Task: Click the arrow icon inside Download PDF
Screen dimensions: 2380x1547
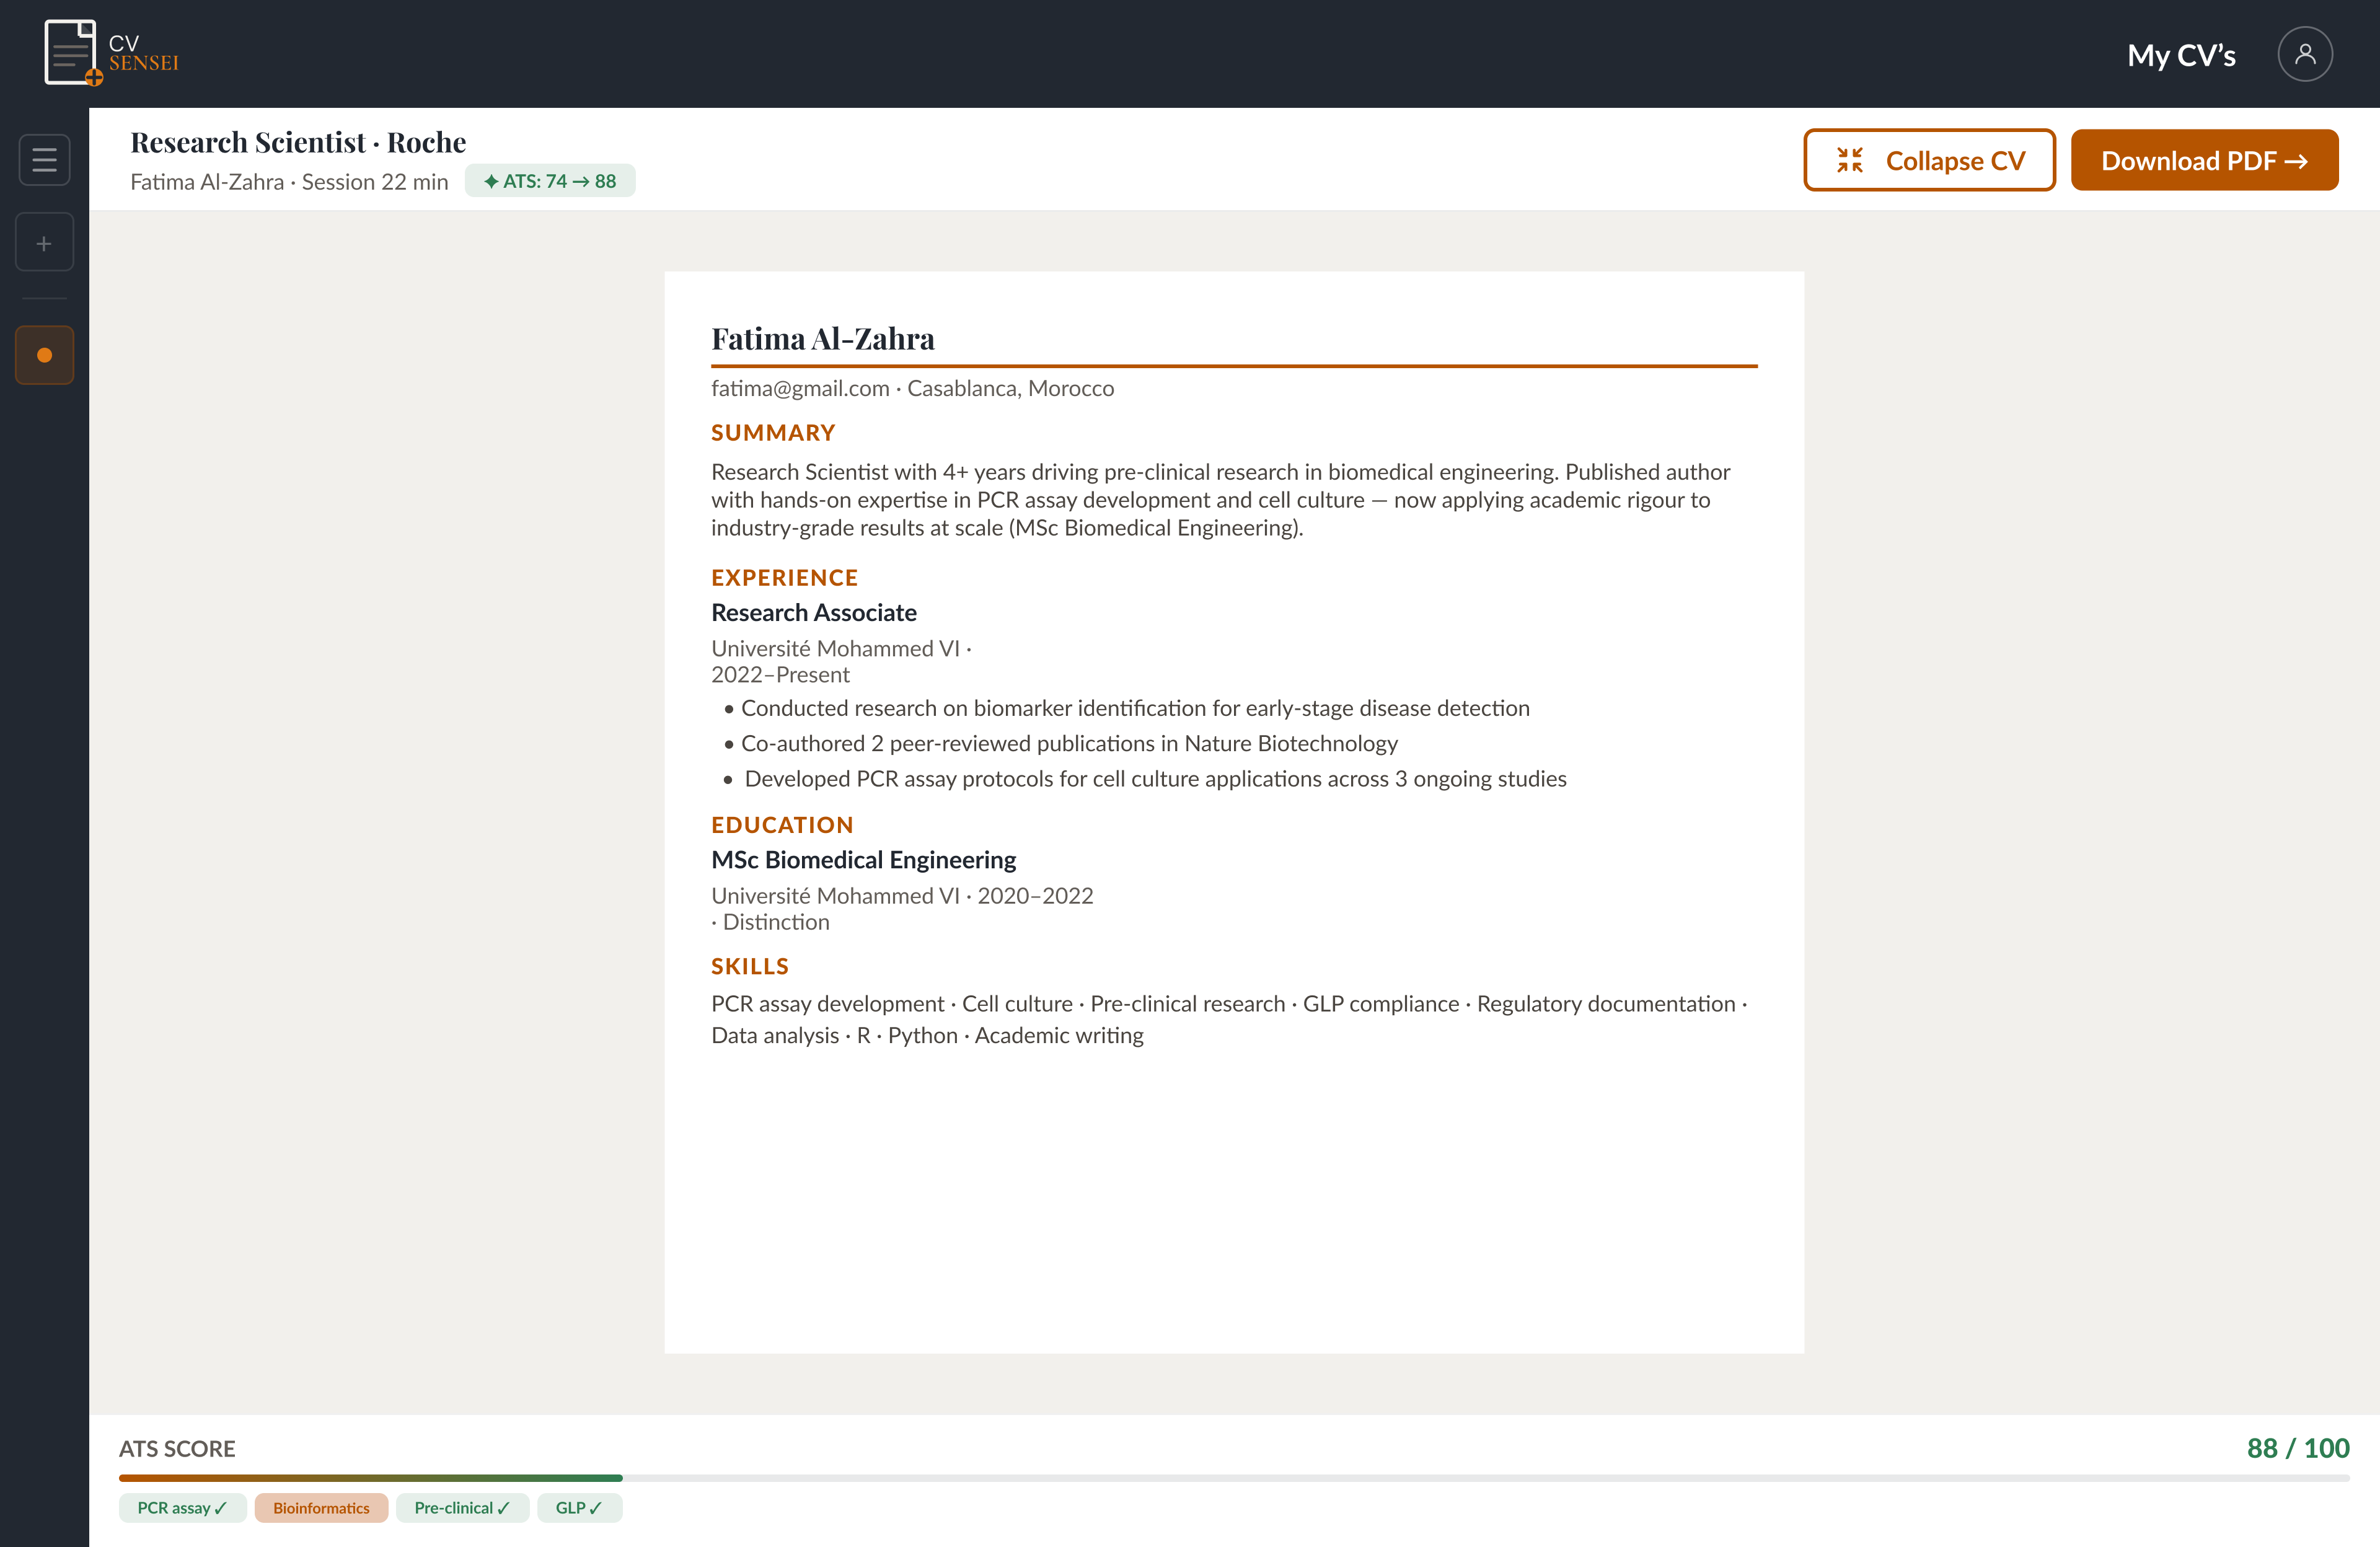Action: pos(2297,160)
